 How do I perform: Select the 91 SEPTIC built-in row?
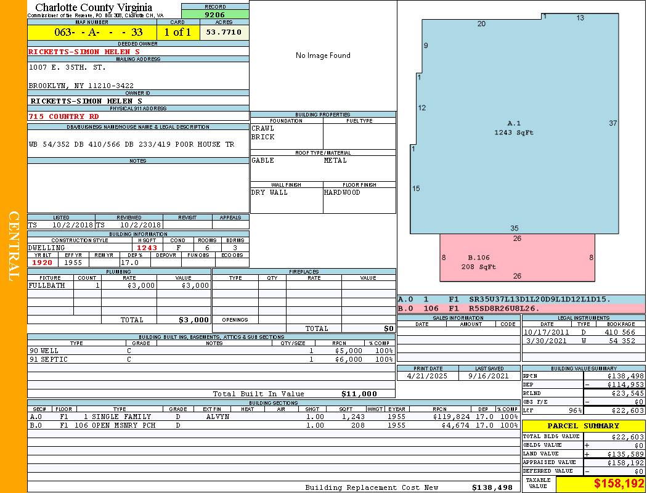(x=210, y=359)
